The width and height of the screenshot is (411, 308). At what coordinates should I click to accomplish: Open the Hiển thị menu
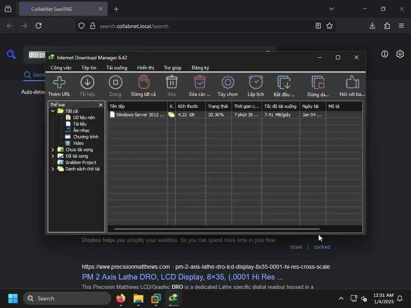[146, 67]
